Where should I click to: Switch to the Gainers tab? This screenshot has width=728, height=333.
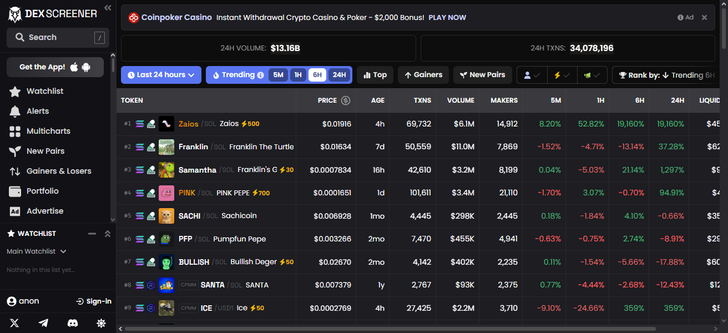(423, 74)
